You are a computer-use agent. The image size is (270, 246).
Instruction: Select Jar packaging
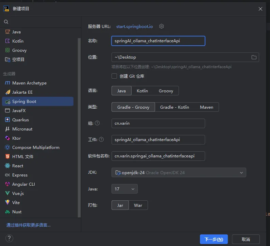[120, 205]
